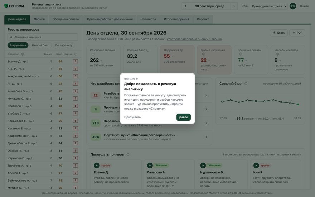Screen dimensions: 315x197
Task: Select operator Байтурсынов А. row
Action: [43, 180]
